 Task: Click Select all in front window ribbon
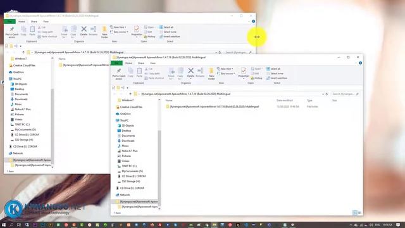click(x=273, y=69)
